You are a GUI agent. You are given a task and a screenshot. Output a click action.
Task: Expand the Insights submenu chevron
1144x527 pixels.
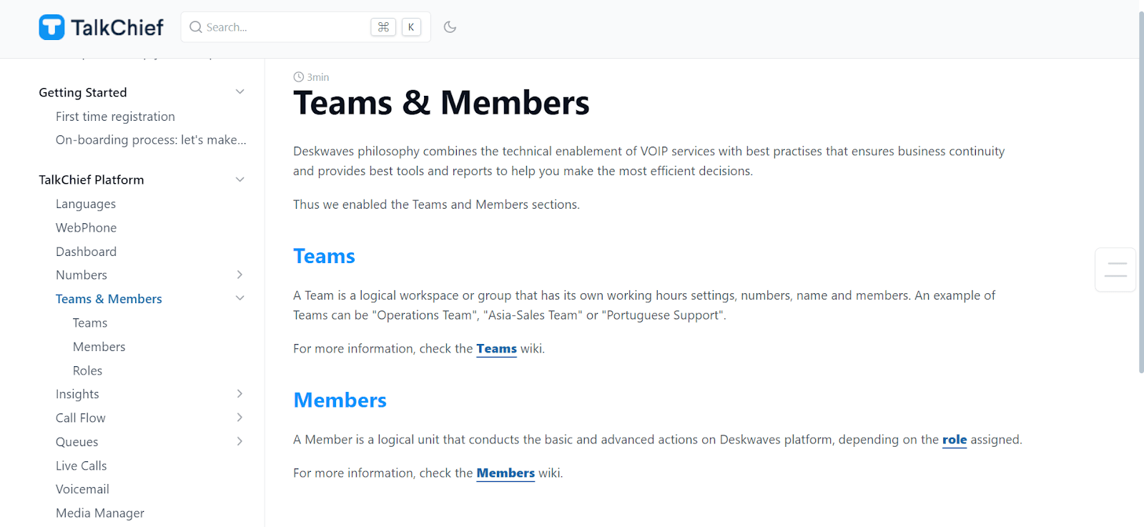[240, 394]
